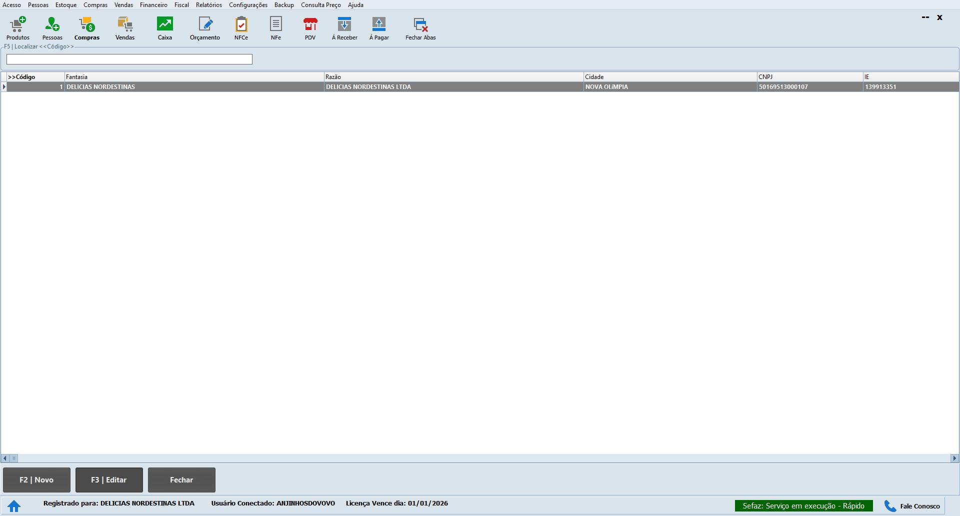The width and height of the screenshot is (960, 516).
Task: Click the Fechar button
Action: point(181,480)
